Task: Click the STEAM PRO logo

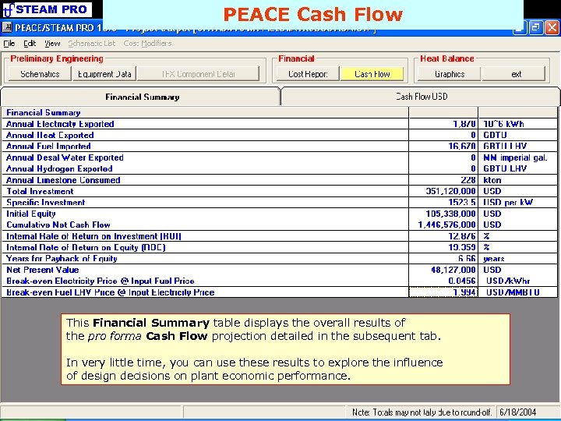Action: click(47, 9)
